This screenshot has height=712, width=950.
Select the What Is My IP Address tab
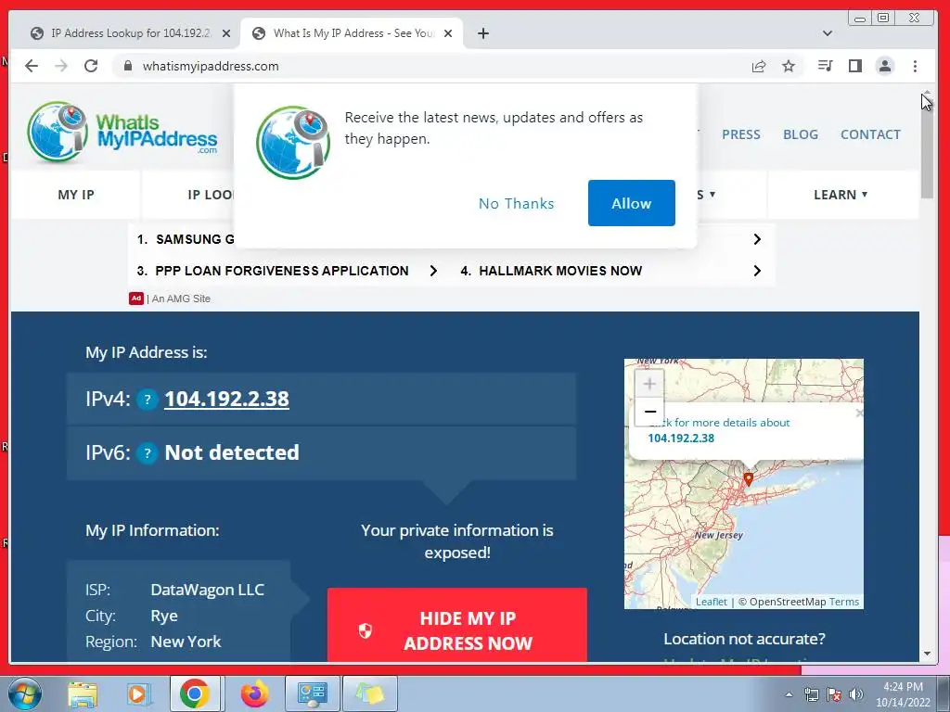pos(353,33)
